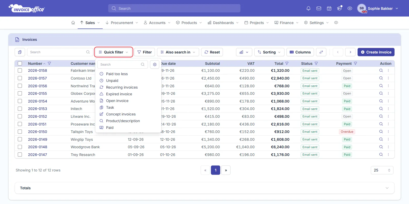Open the Also search in dropdown
This screenshot has height=204, width=409.
click(x=178, y=52)
